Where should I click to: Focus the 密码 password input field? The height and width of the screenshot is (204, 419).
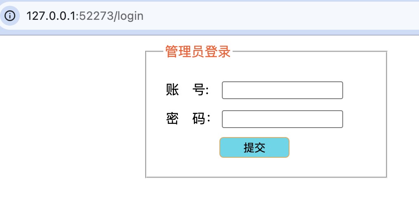[x=282, y=119]
